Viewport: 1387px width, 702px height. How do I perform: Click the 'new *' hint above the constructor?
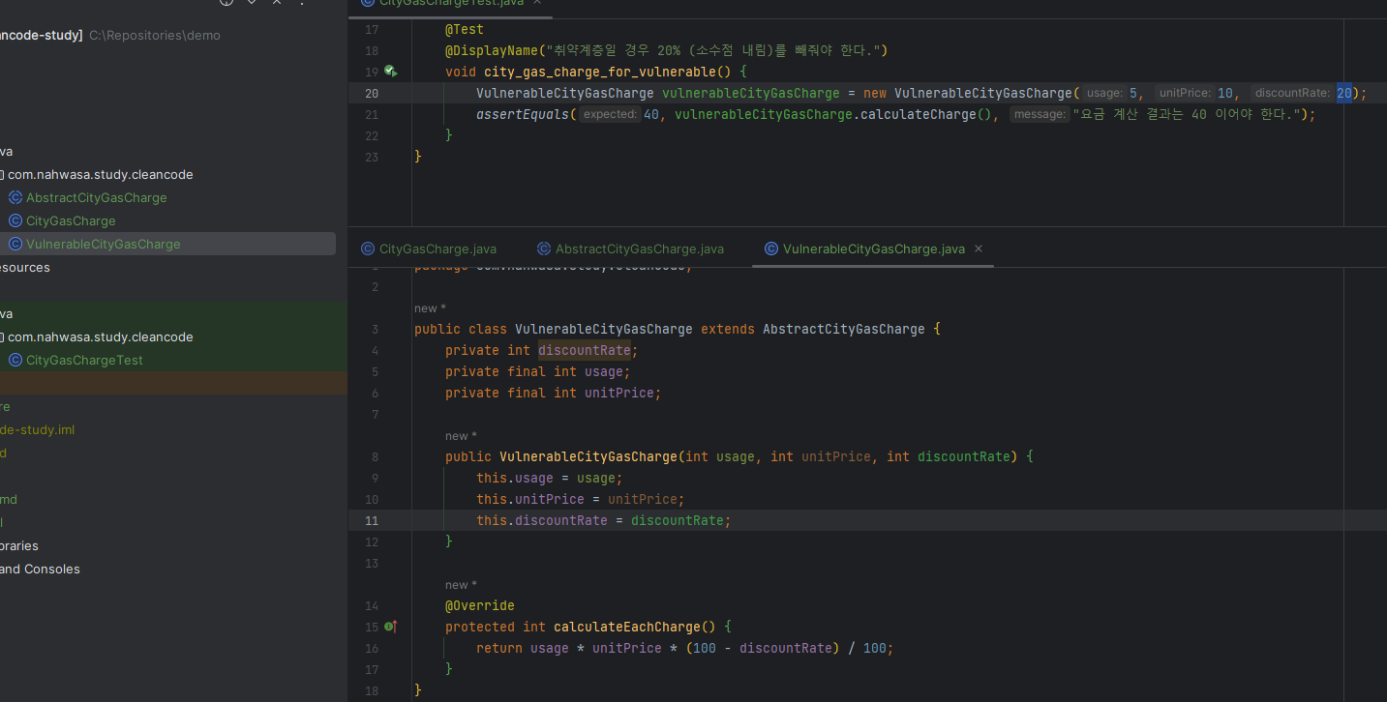(x=461, y=436)
